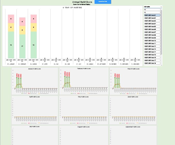Click the February chart's legend
175x145 pixels.
click(84, 93)
